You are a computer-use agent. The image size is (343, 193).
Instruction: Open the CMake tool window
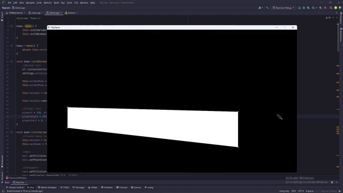click(x=93, y=188)
